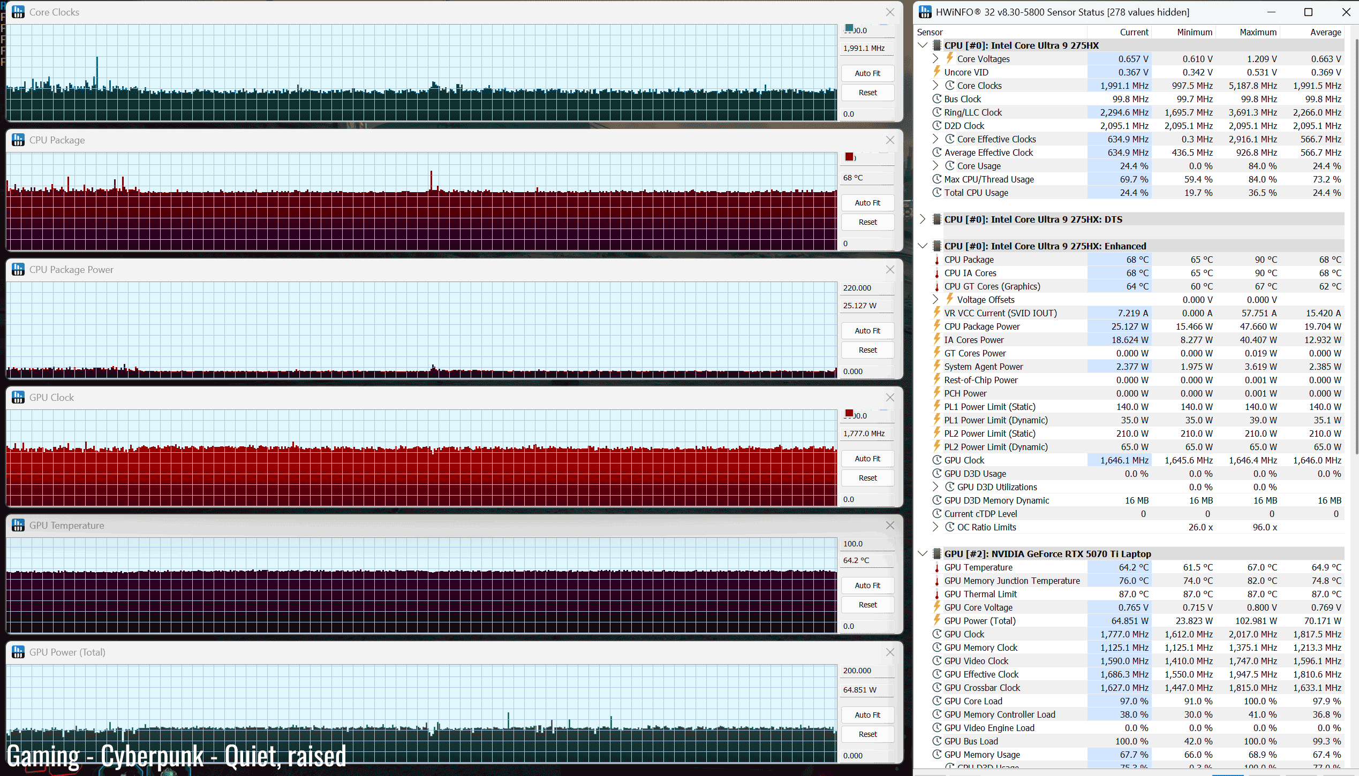
Task: Close the GPU Temperature graph window
Action: pos(890,526)
